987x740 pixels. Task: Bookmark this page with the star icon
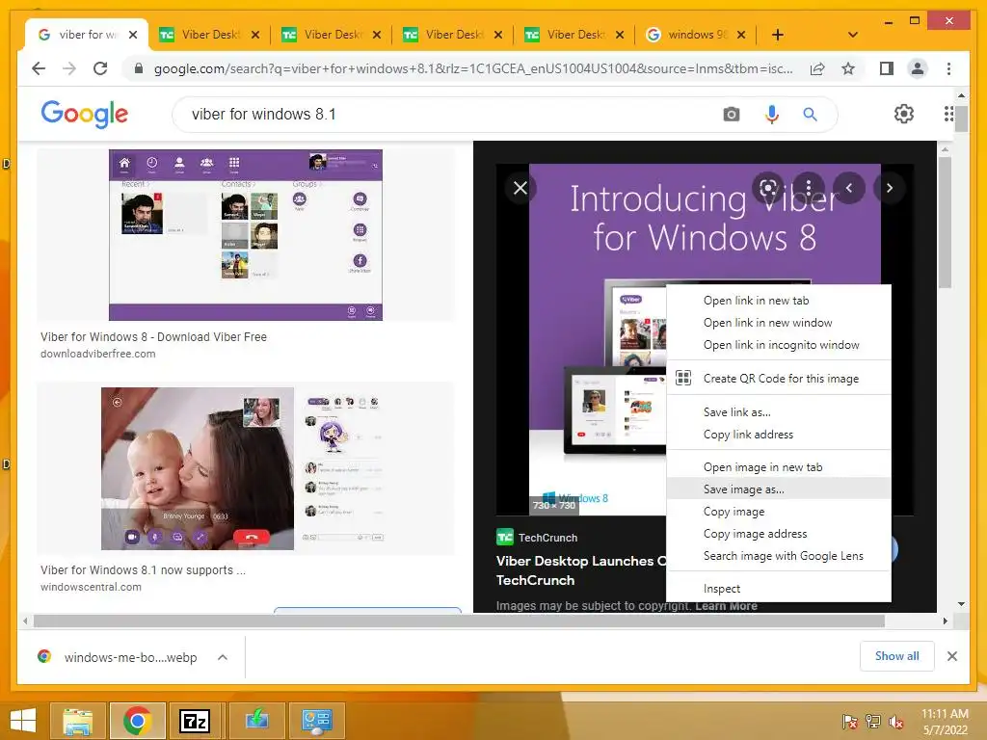848,68
